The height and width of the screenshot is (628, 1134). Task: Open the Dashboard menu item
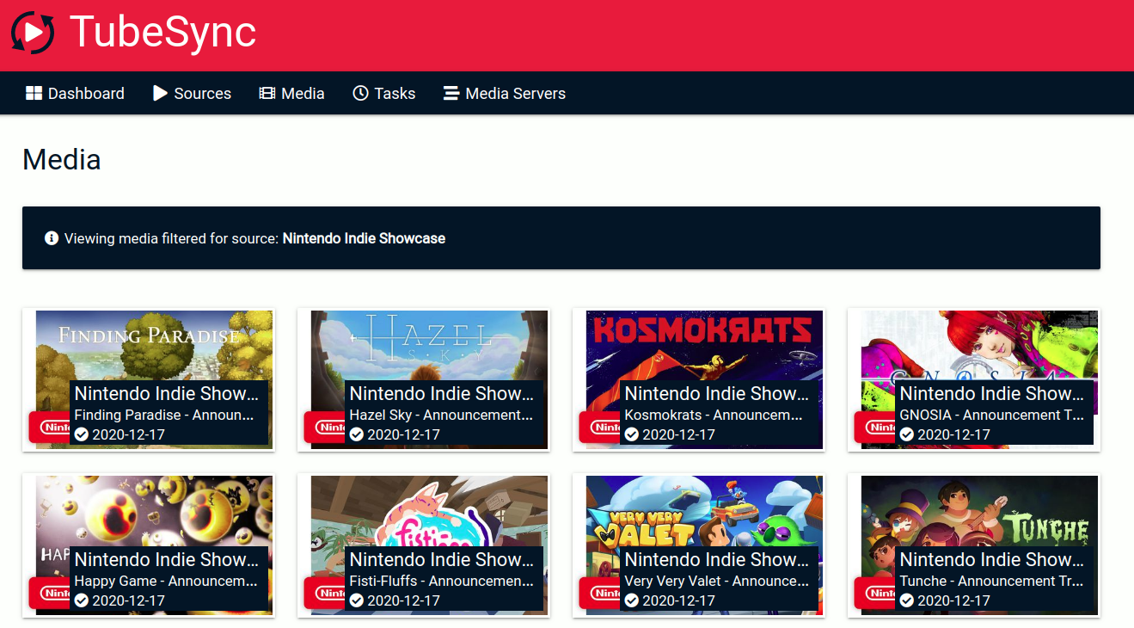coord(75,93)
